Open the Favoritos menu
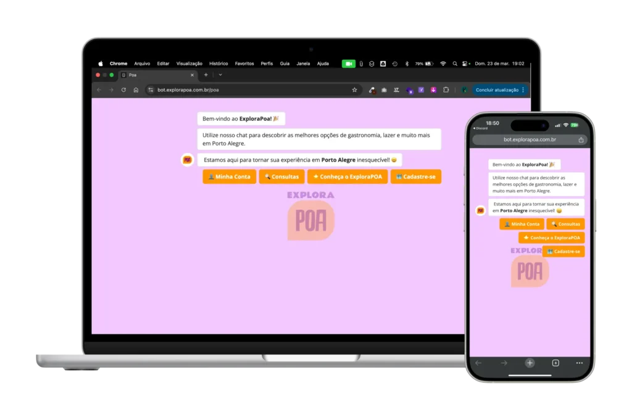 (244, 64)
